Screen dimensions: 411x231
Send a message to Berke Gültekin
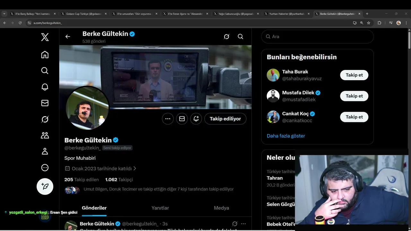point(182,119)
